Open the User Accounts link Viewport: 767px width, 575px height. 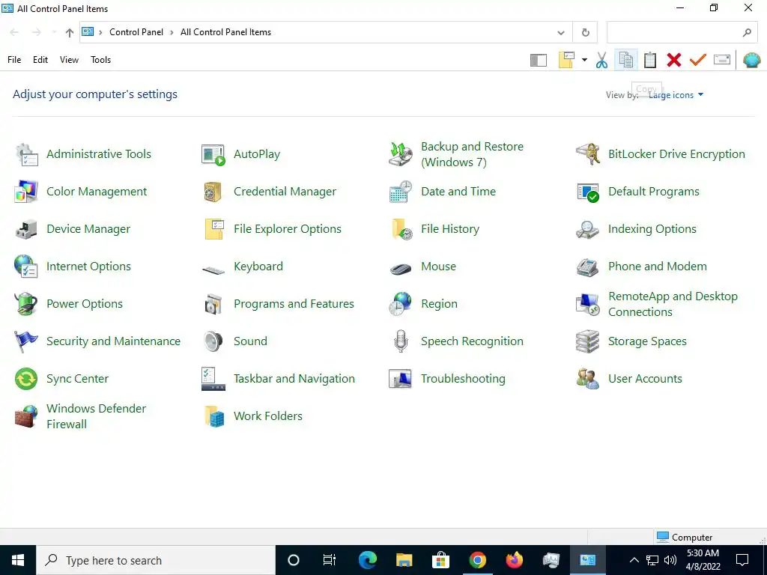click(x=645, y=379)
